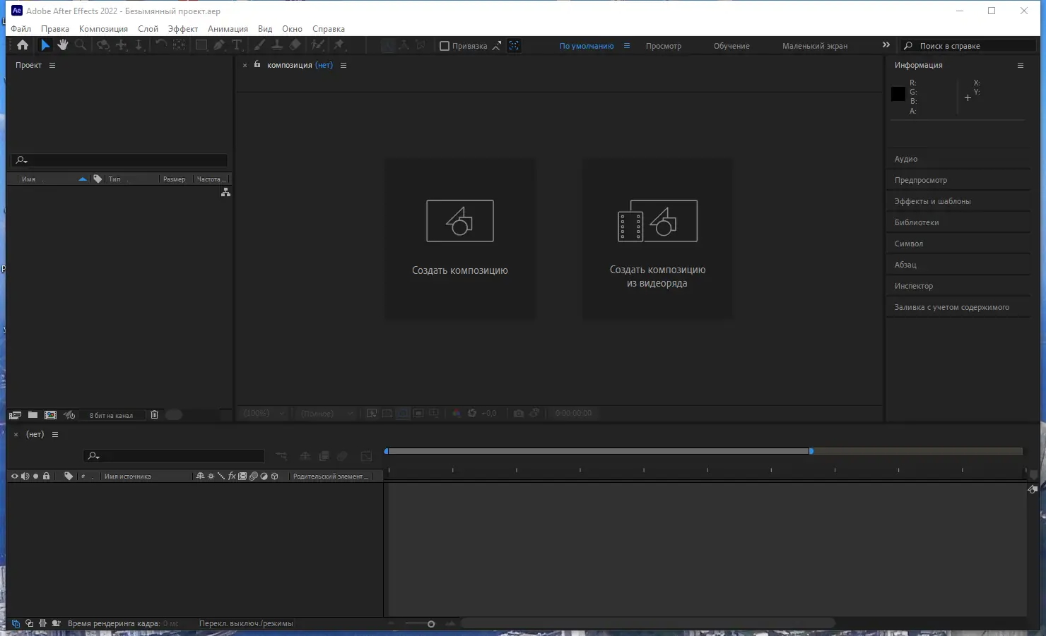The image size is (1046, 636).
Task: Switch to the Маленький экран workspace
Action: click(x=815, y=46)
